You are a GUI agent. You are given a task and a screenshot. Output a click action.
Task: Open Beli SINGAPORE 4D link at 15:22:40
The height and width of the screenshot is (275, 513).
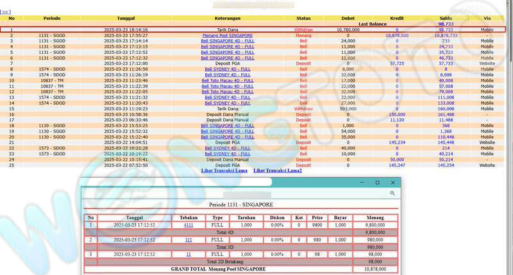[228, 137]
